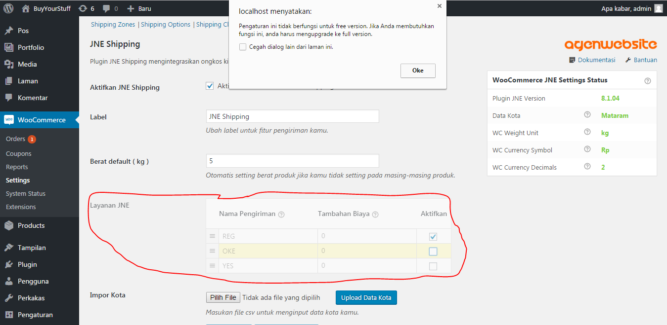Open Dokumentasi link
The height and width of the screenshot is (325, 667).
[x=592, y=60]
